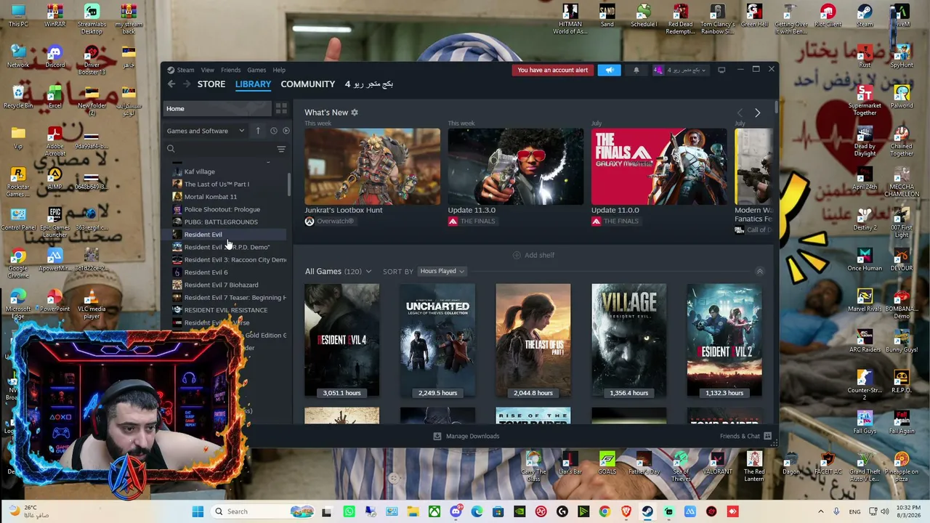Open the Discord desktop icon
Viewport: 930px width, 523px height.
(x=54, y=57)
